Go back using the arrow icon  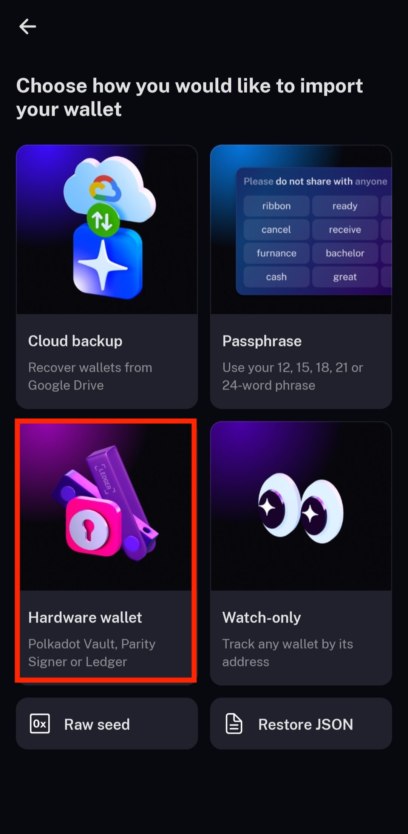[28, 26]
